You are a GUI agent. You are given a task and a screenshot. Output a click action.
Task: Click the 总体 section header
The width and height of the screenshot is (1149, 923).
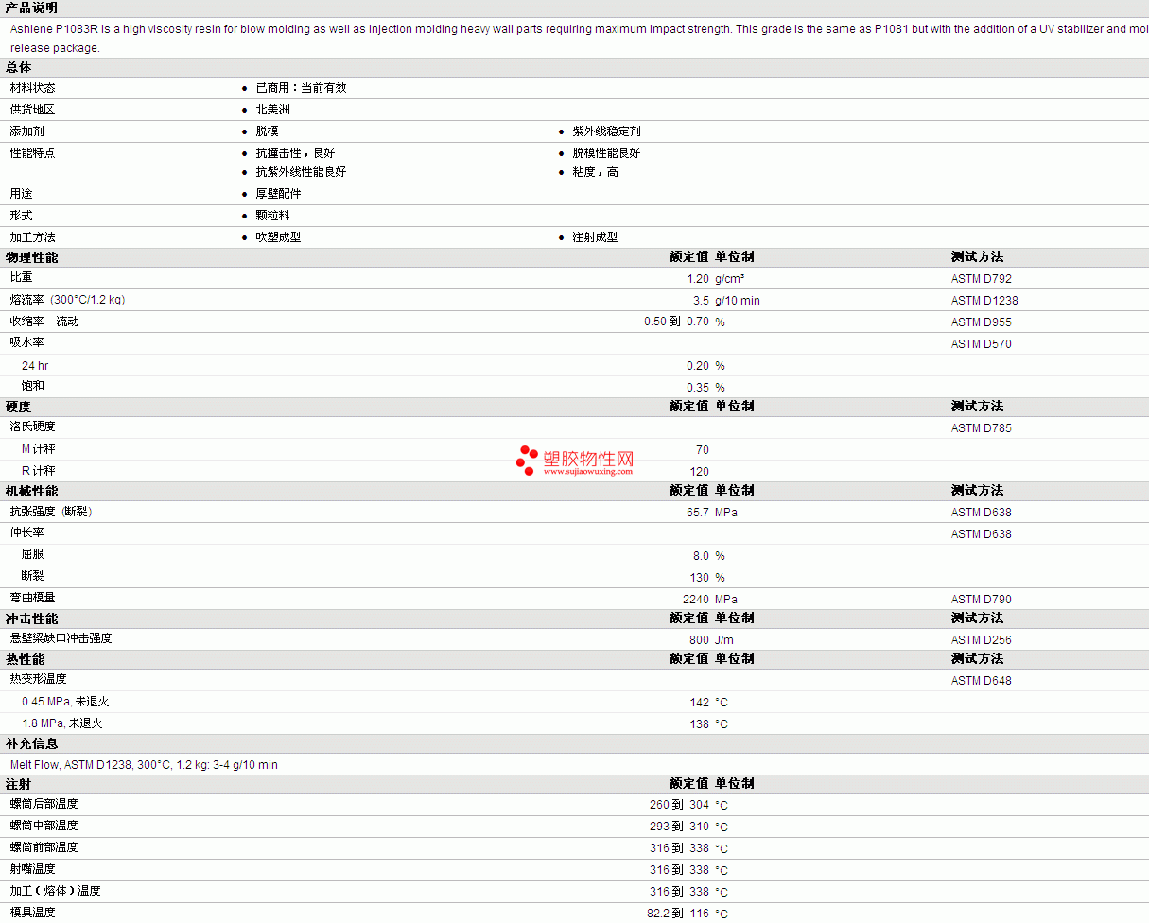click(18, 67)
